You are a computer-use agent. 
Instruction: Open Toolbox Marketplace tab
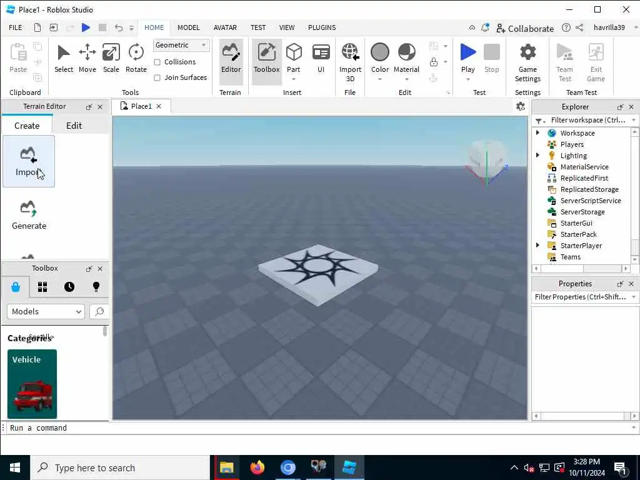(16, 287)
